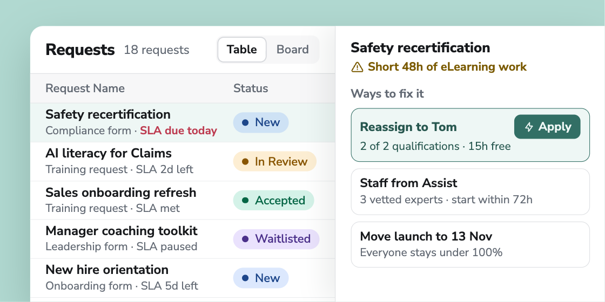Open the Safety recertification request row
The image size is (605, 302).
[183, 122]
